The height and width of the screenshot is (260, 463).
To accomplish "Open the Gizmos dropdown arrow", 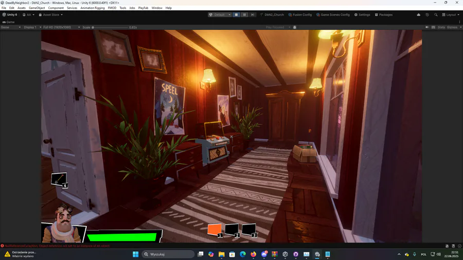I will (x=460, y=27).
